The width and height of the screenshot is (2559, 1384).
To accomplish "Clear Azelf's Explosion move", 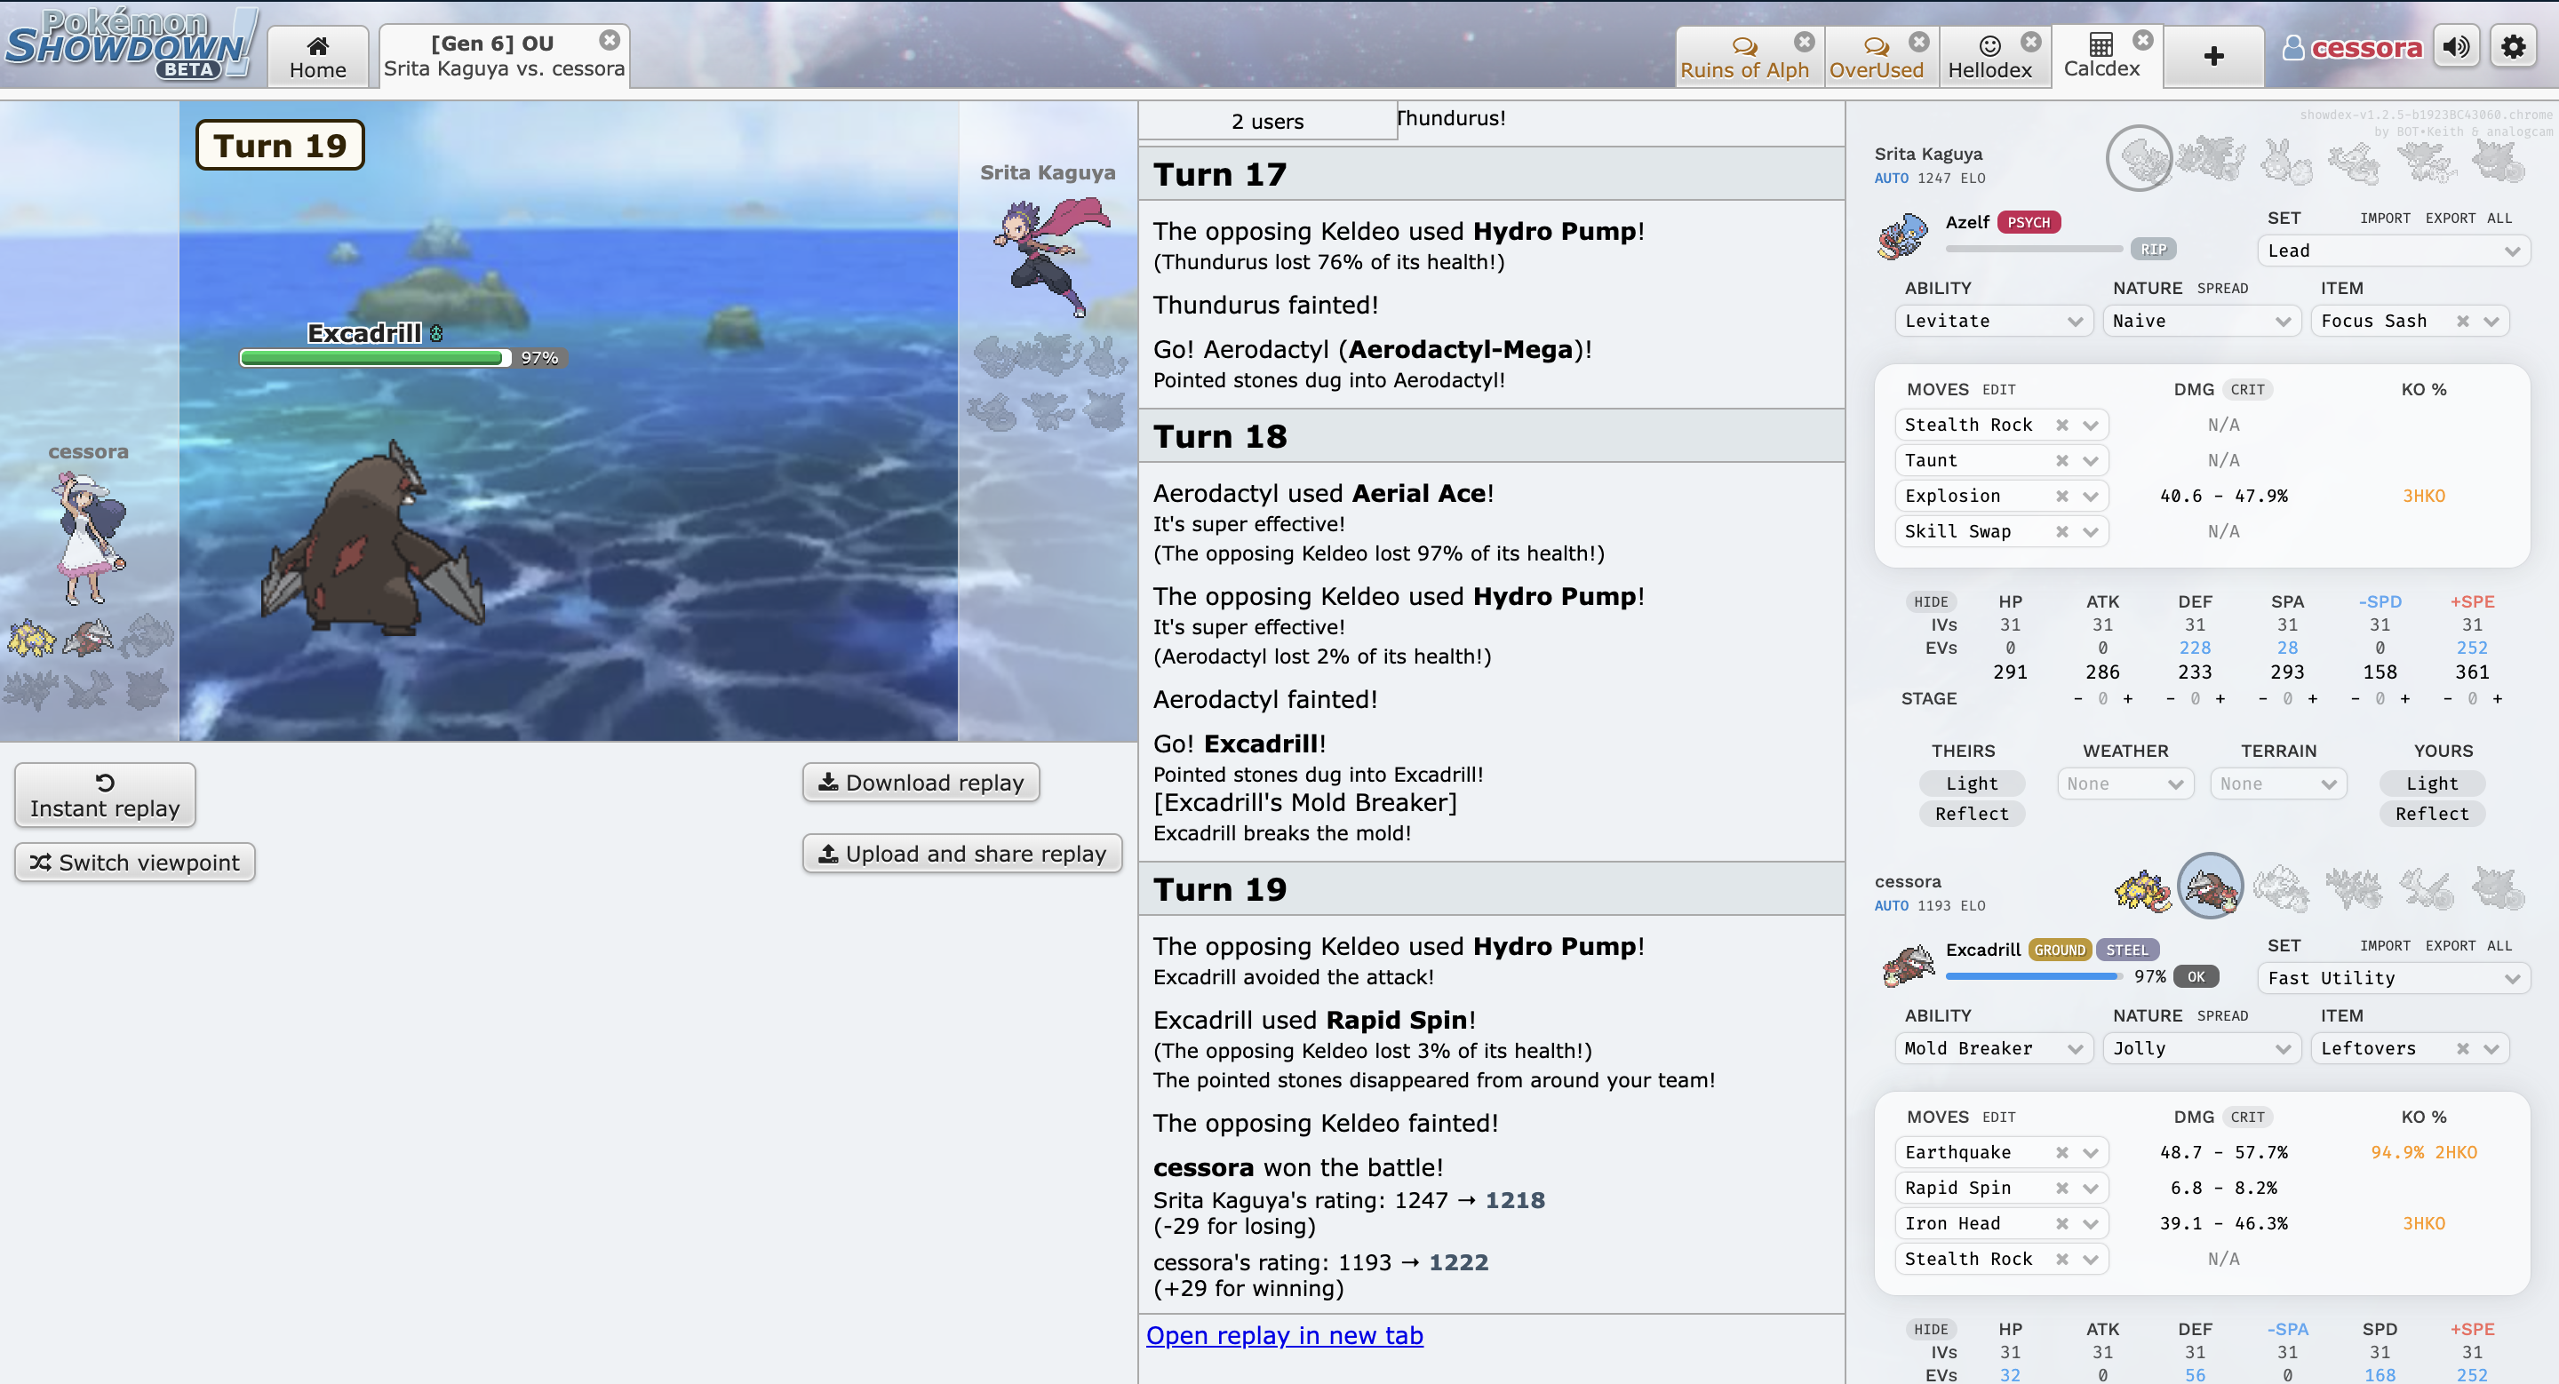I will (2062, 497).
